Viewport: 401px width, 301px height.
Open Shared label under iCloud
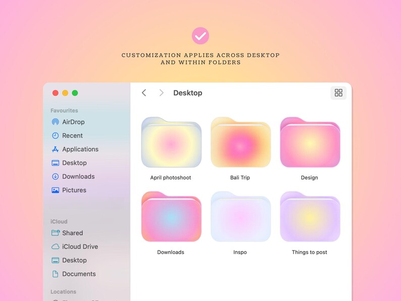click(x=72, y=233)
